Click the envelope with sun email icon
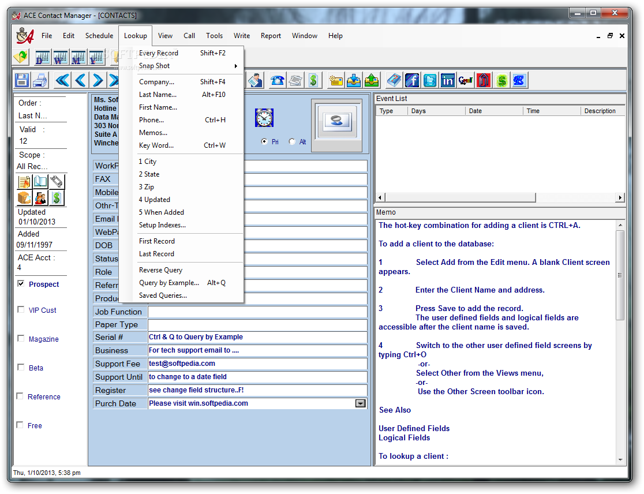This screenshot has width=644, height=494. point(335,80)
